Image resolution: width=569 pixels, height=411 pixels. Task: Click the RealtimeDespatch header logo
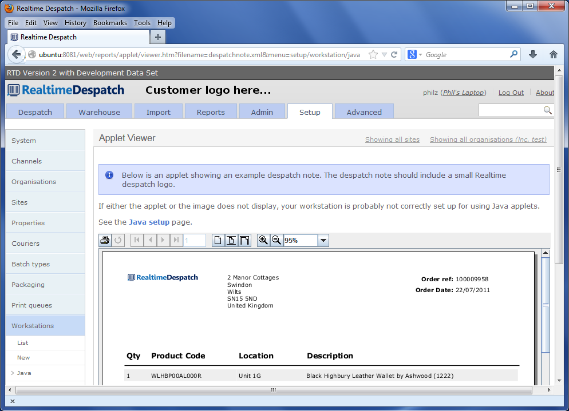[66, 90]
